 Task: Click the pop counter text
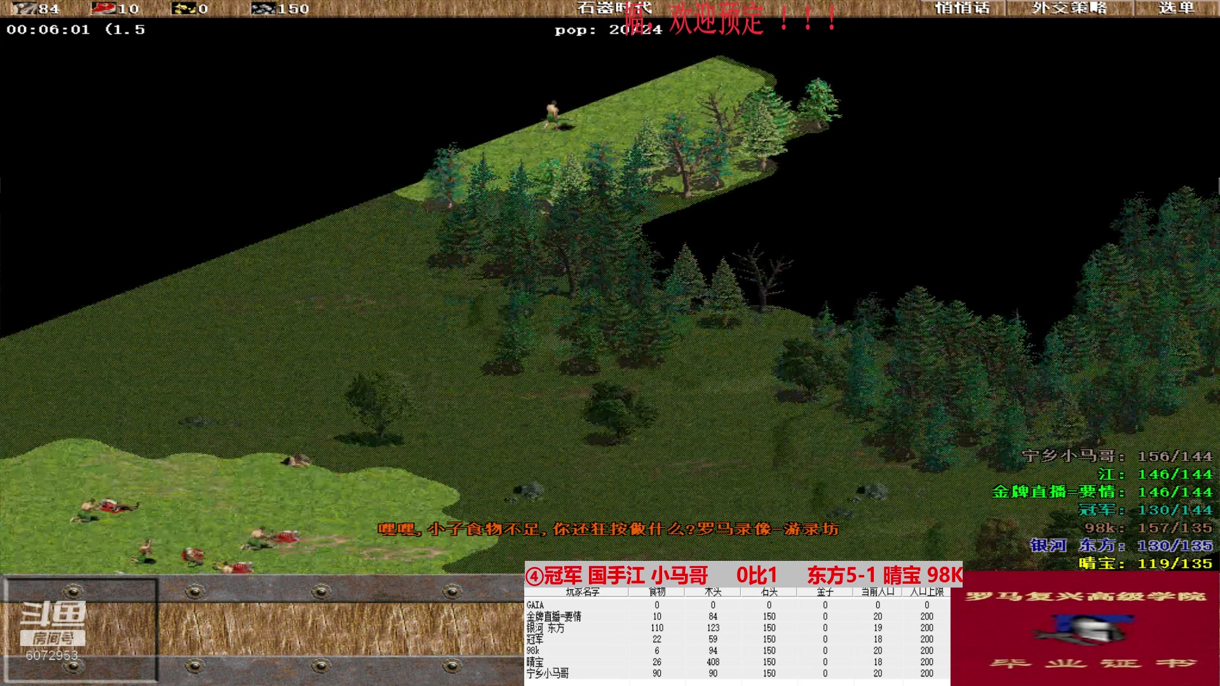pyautogui.click(x=608, y=30)
